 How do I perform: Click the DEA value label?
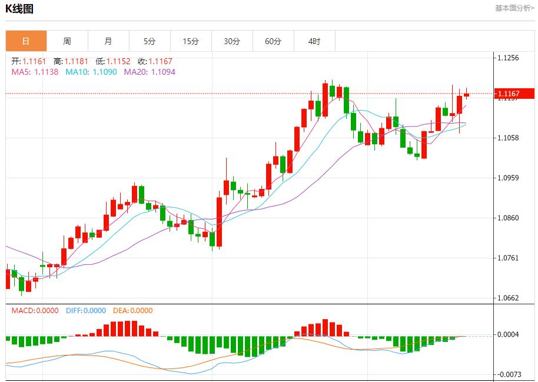click(x=131, y=311)
